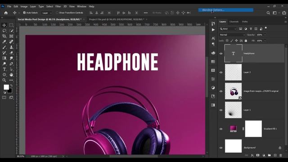
Task: Open the Normal blend mode dropdown
Action: [x=232, y=35]
